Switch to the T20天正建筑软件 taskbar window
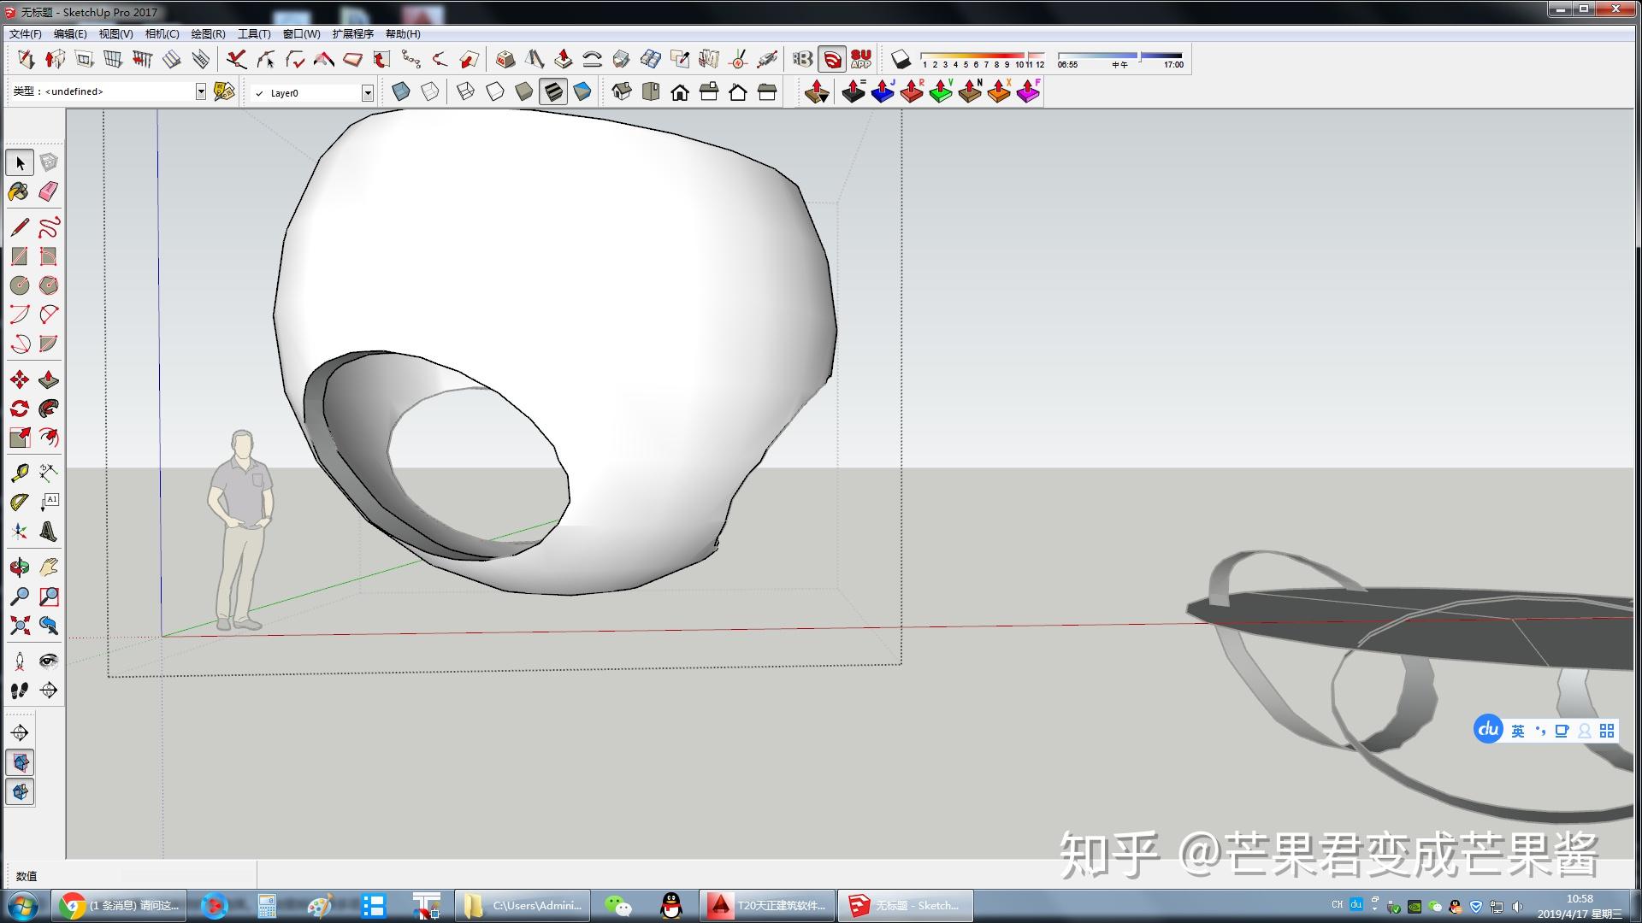 pos(765,905)
